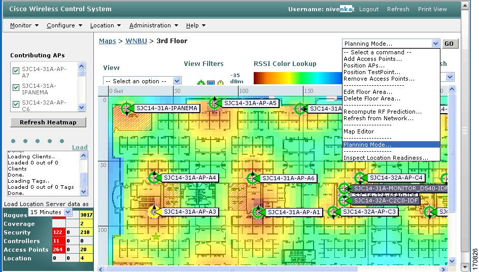
Task: Click loading log box scroll-down arrow
Action: (84, 192)
